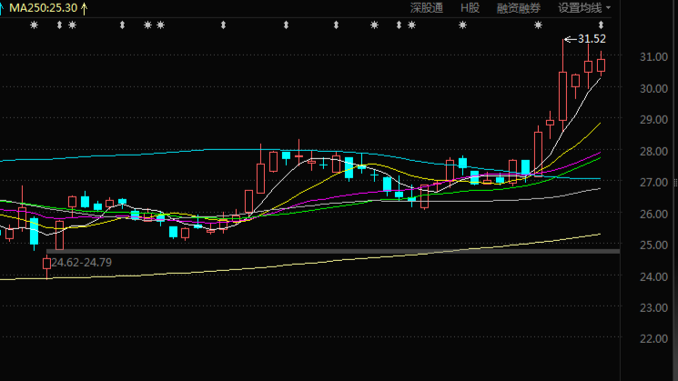Select the H股 tag

pyautogui.click(x=470, y=8)
